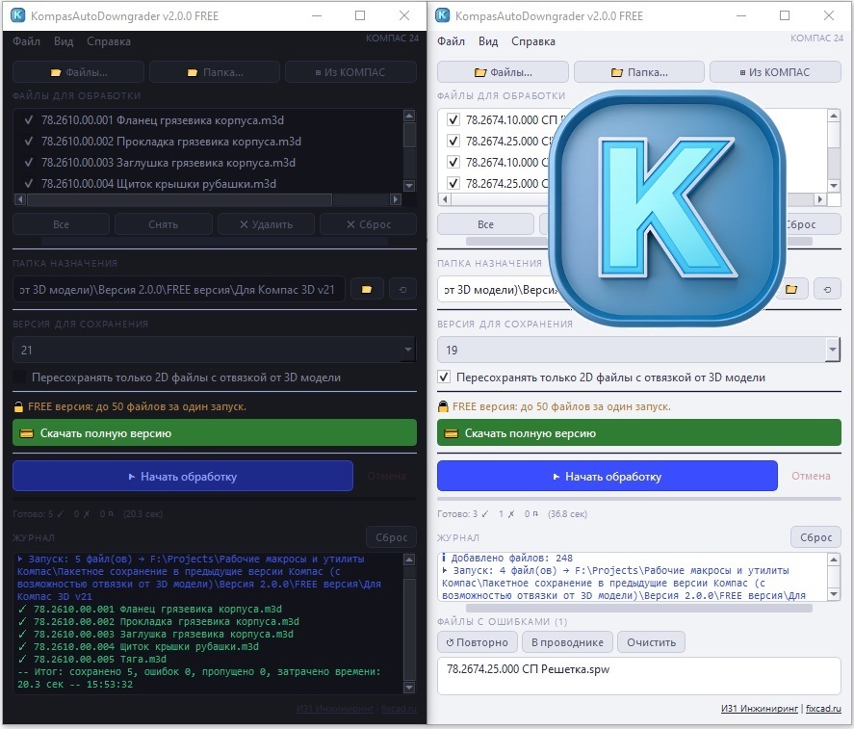Viewport: 854px width, 729px height.
Task: Click destination folder path field in dark window
Action: (x=179, y=289)
